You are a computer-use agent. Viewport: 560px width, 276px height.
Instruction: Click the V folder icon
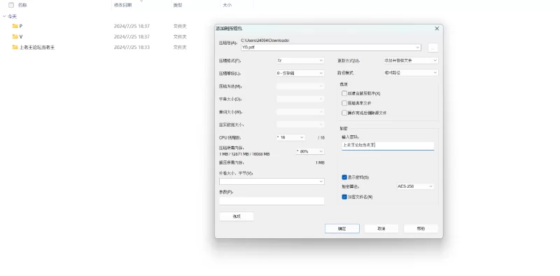(15, 36)
